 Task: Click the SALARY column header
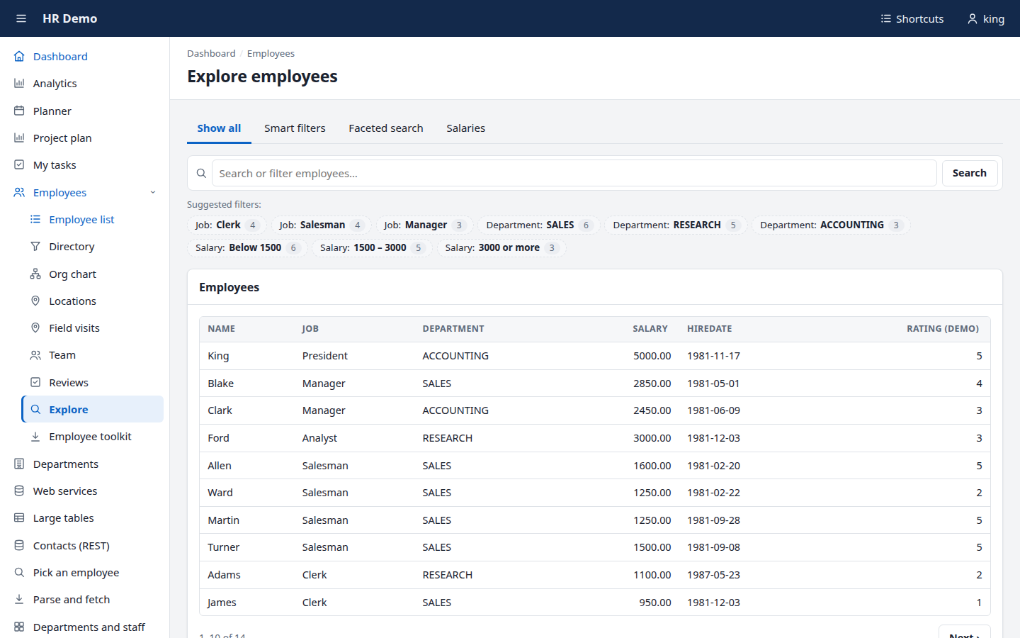point(650,329)
